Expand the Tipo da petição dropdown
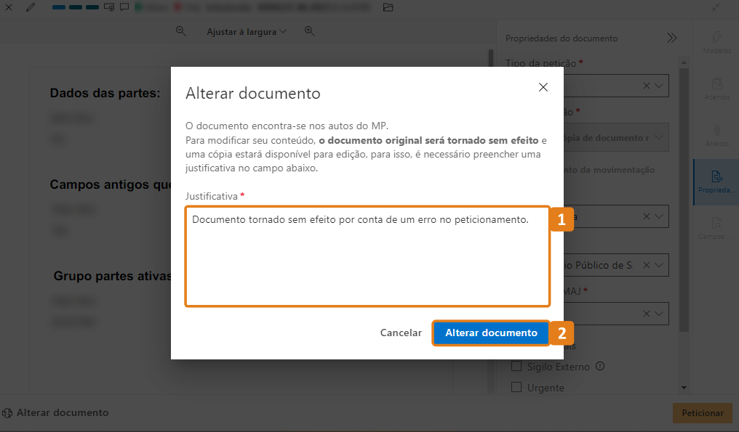 pyautogui.click(x=660, y=86)
